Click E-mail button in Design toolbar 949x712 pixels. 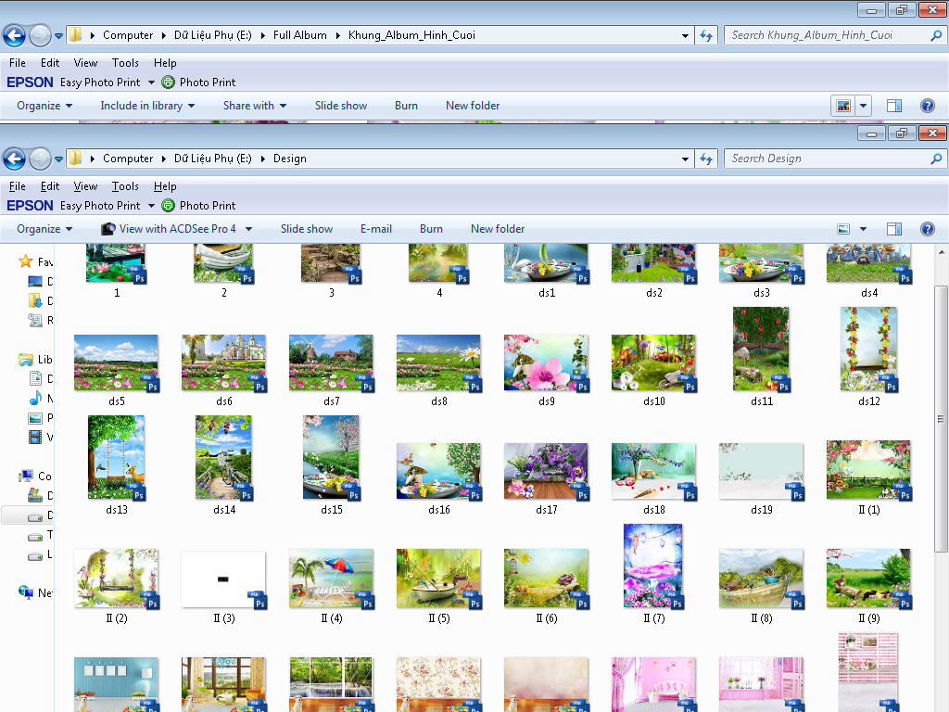click(376, 229)
